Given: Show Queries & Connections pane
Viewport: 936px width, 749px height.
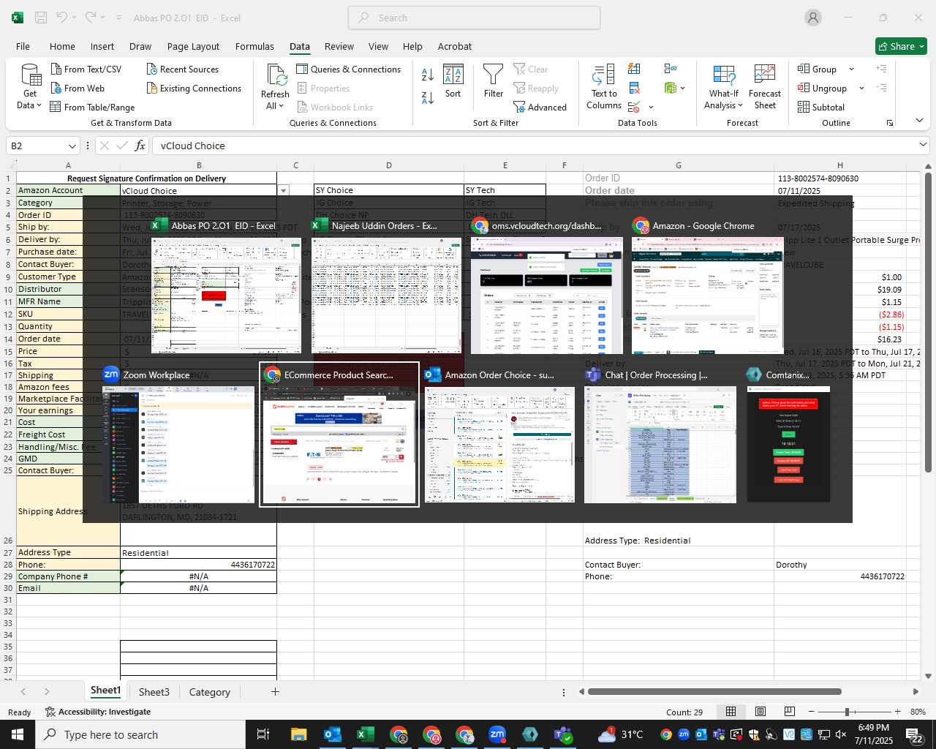Looking at the screenshot, I should click(x=348, y=69).
